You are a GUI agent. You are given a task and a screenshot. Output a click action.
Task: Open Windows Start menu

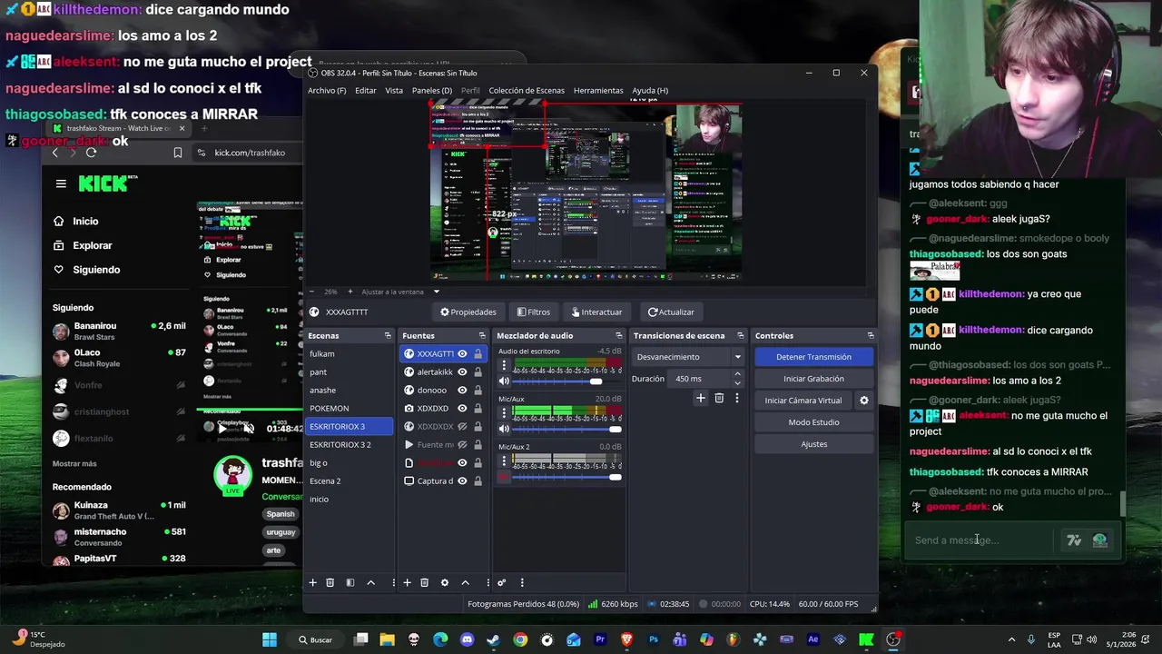coord(270,639)
